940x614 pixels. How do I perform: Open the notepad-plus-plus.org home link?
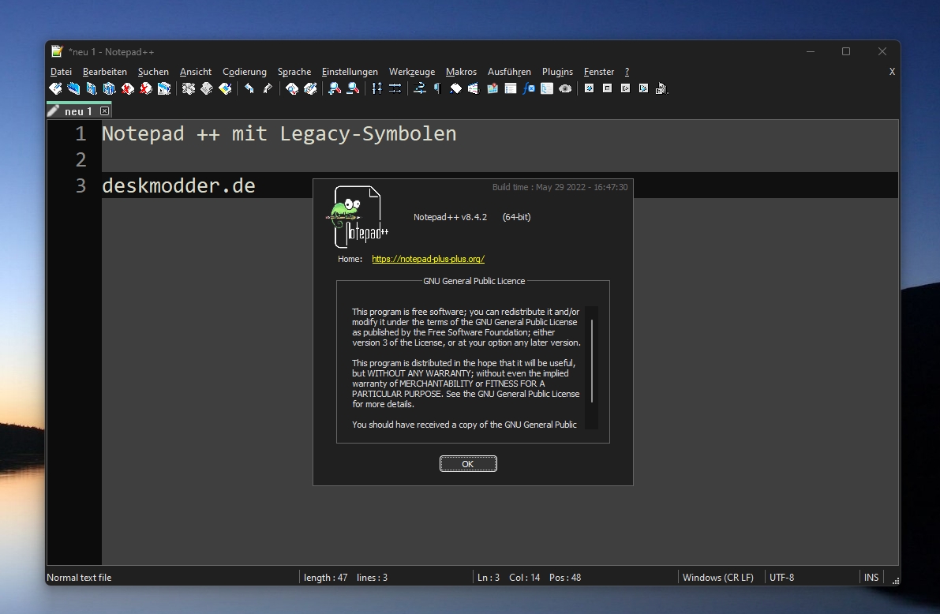(x=428, y=259)
